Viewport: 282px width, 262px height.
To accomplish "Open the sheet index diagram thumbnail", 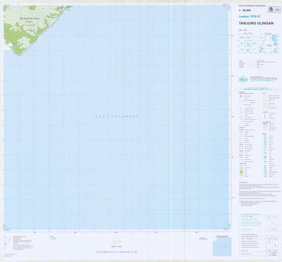I will point(247,44).
